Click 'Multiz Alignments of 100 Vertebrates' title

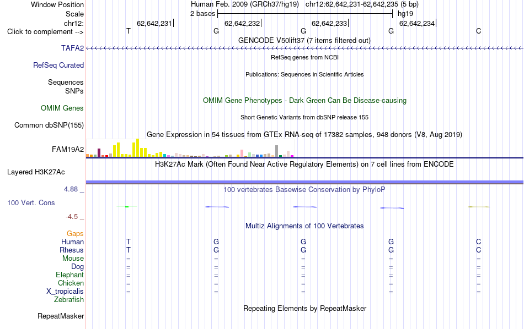click(304, 226)
